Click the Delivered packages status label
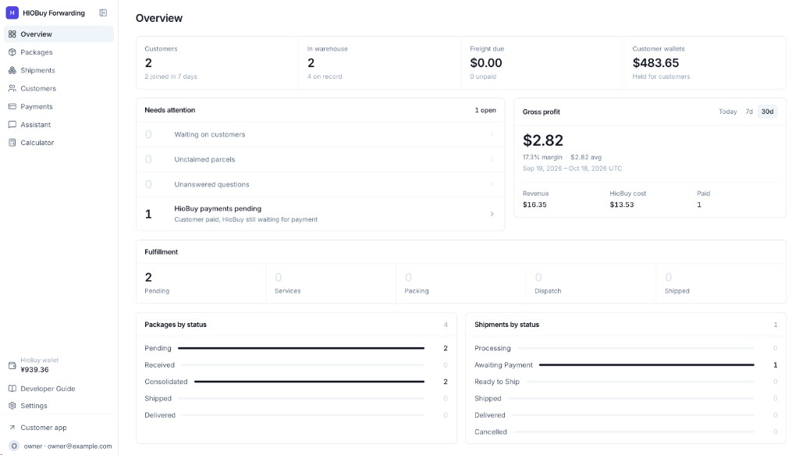Image resolution: width=799 pixels, height=455 pixels. (x=160, y=415)
